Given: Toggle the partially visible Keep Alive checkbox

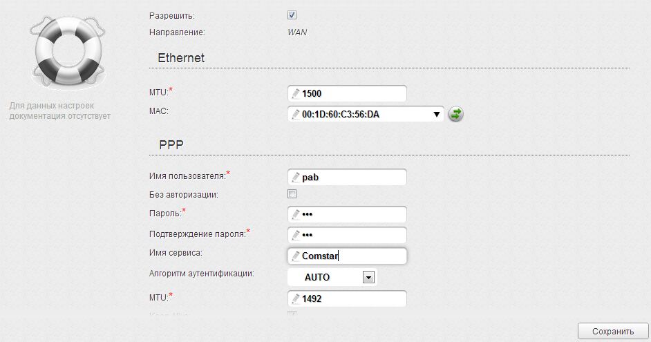Looking at the screenshot, I should (x=292, y=315).
